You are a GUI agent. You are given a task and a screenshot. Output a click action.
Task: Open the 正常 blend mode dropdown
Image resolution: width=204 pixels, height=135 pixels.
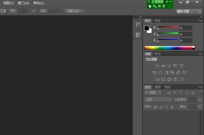click(158, 100)
